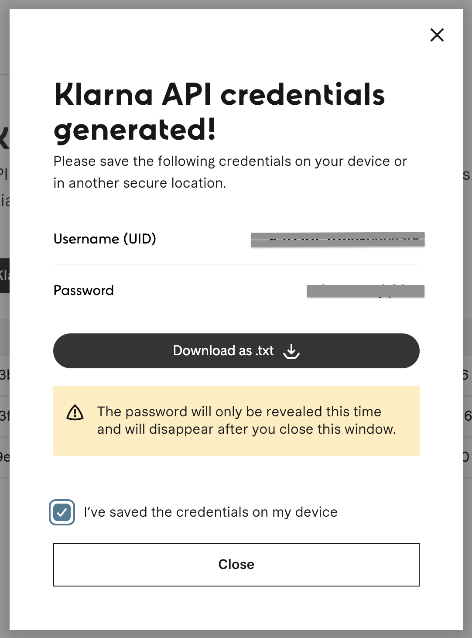Select the redacted Password value
The height and width of the screenshot is (638, 472).
366,290
